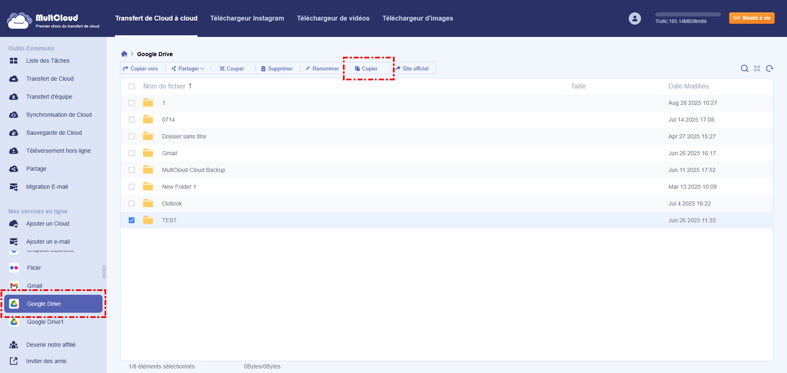The image size is (787, 373).
Task: Click Supprimer in toolbar
Action: point(277,69)
